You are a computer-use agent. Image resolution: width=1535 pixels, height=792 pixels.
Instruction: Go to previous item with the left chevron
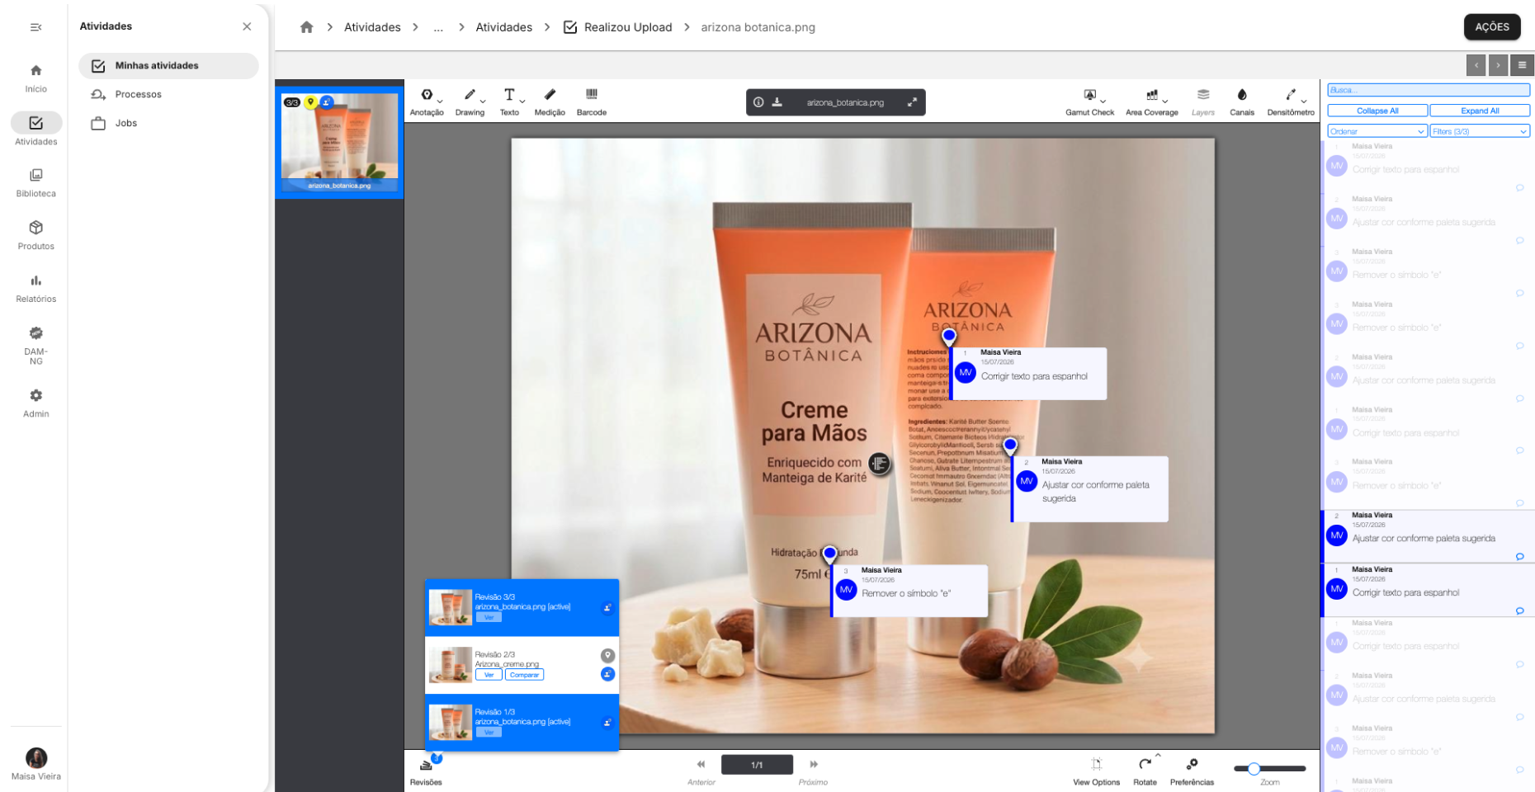coord(1476,65)
